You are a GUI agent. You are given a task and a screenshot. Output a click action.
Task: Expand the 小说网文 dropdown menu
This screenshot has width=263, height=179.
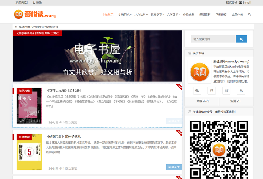click(x=124, y=15)
